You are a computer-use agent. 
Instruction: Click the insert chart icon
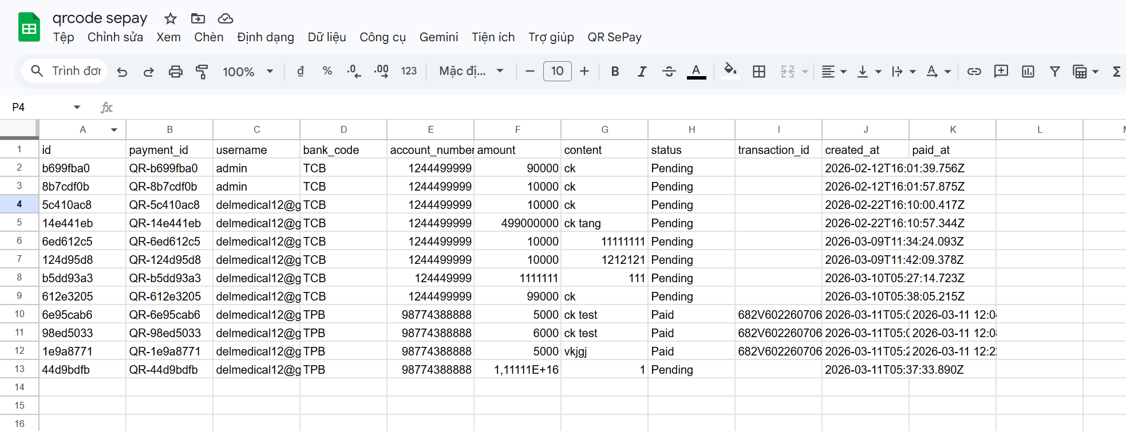pos(1028,72)
